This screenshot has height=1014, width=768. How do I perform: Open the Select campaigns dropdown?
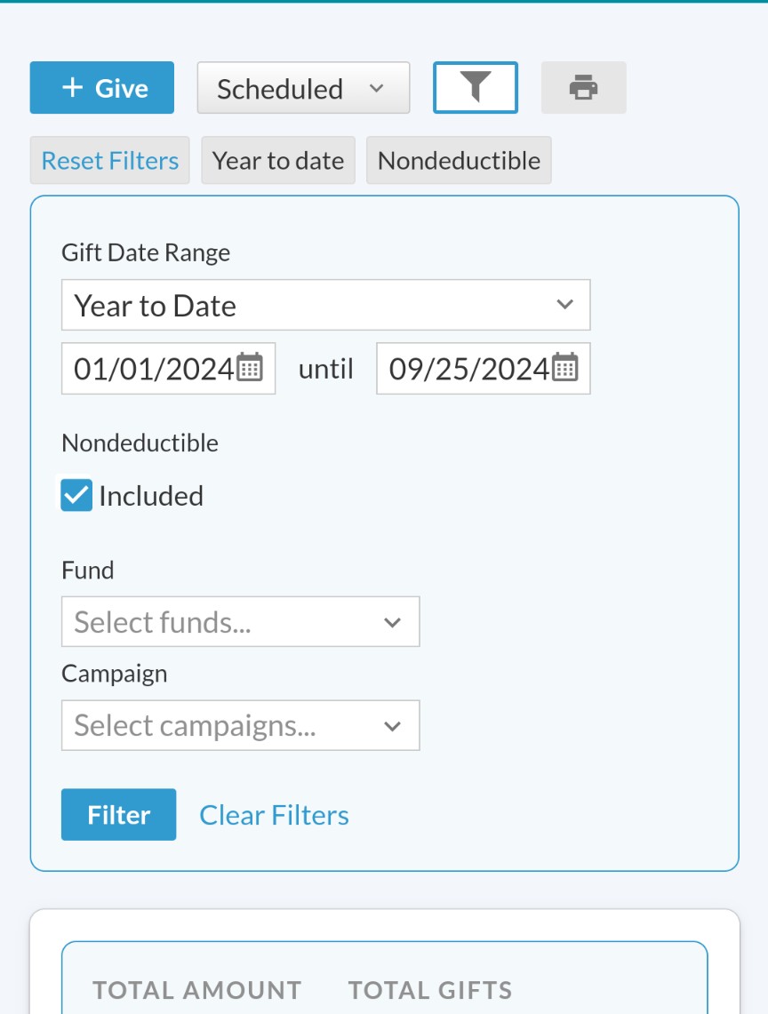[x=240, y=725]
